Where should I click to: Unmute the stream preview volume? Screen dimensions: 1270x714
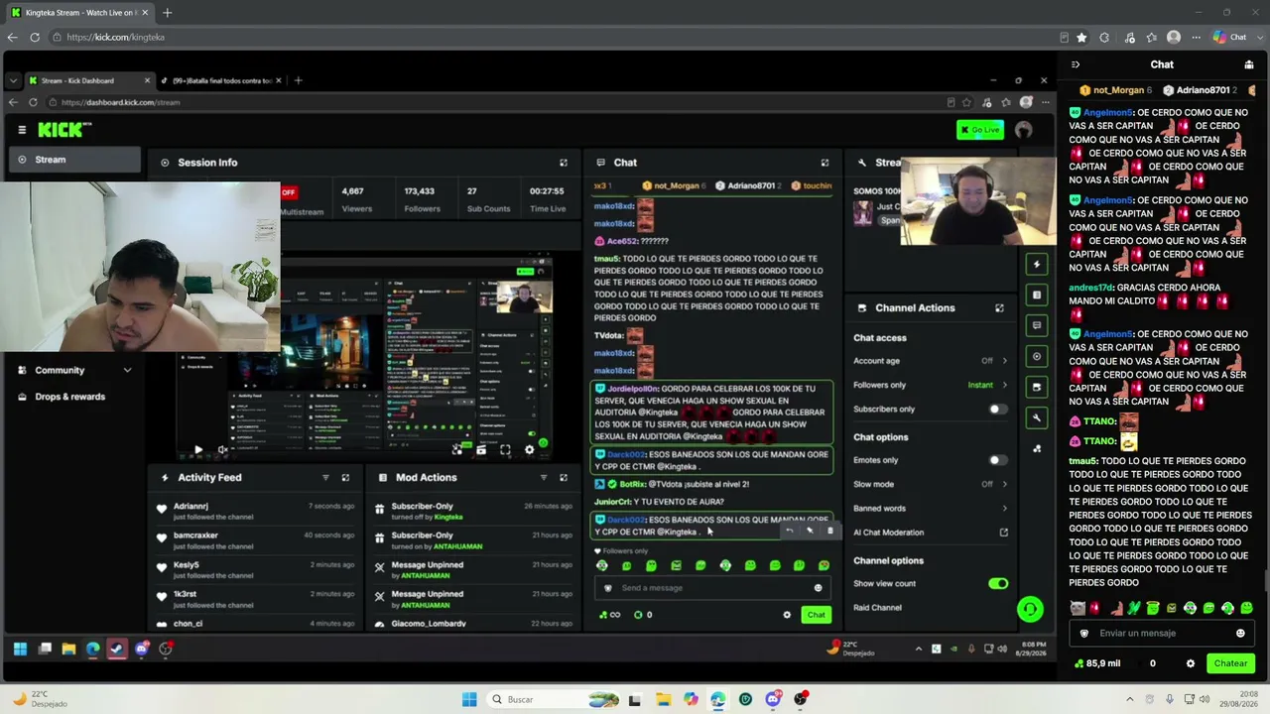coord(223,449)
